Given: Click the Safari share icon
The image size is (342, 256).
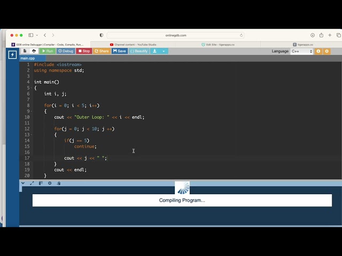Looking at the screenshot, I should click(x=321, y=35).
